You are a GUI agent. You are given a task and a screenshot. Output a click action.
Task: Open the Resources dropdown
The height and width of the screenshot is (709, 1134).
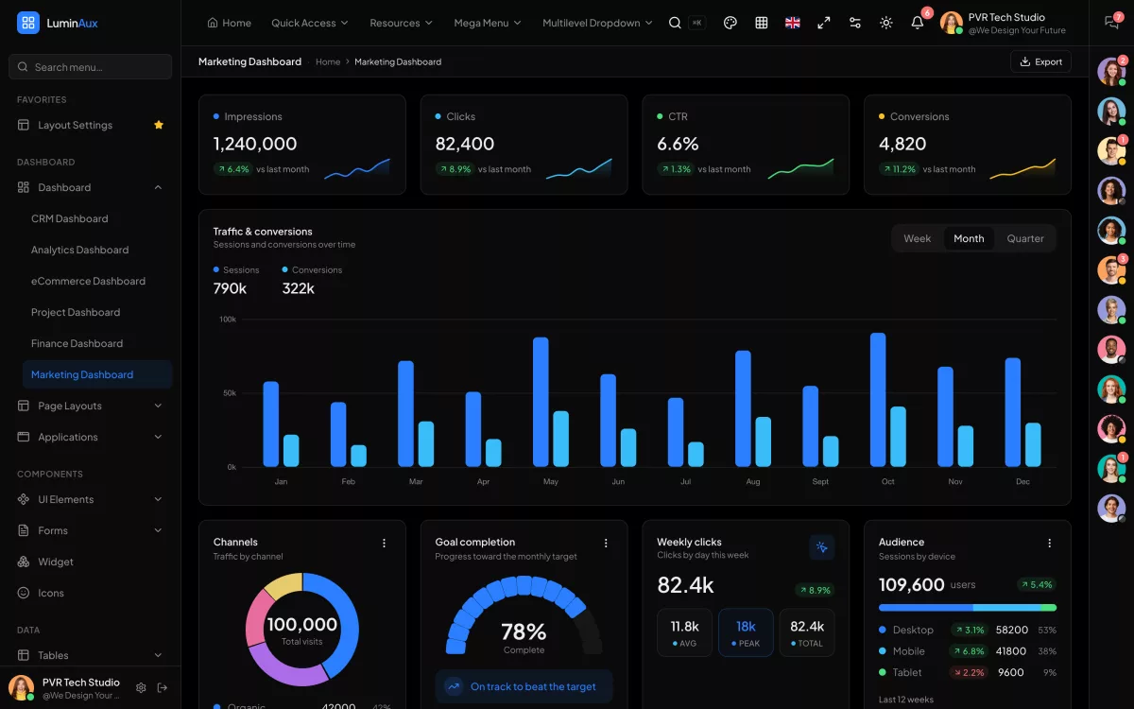[x=401, y=23]
